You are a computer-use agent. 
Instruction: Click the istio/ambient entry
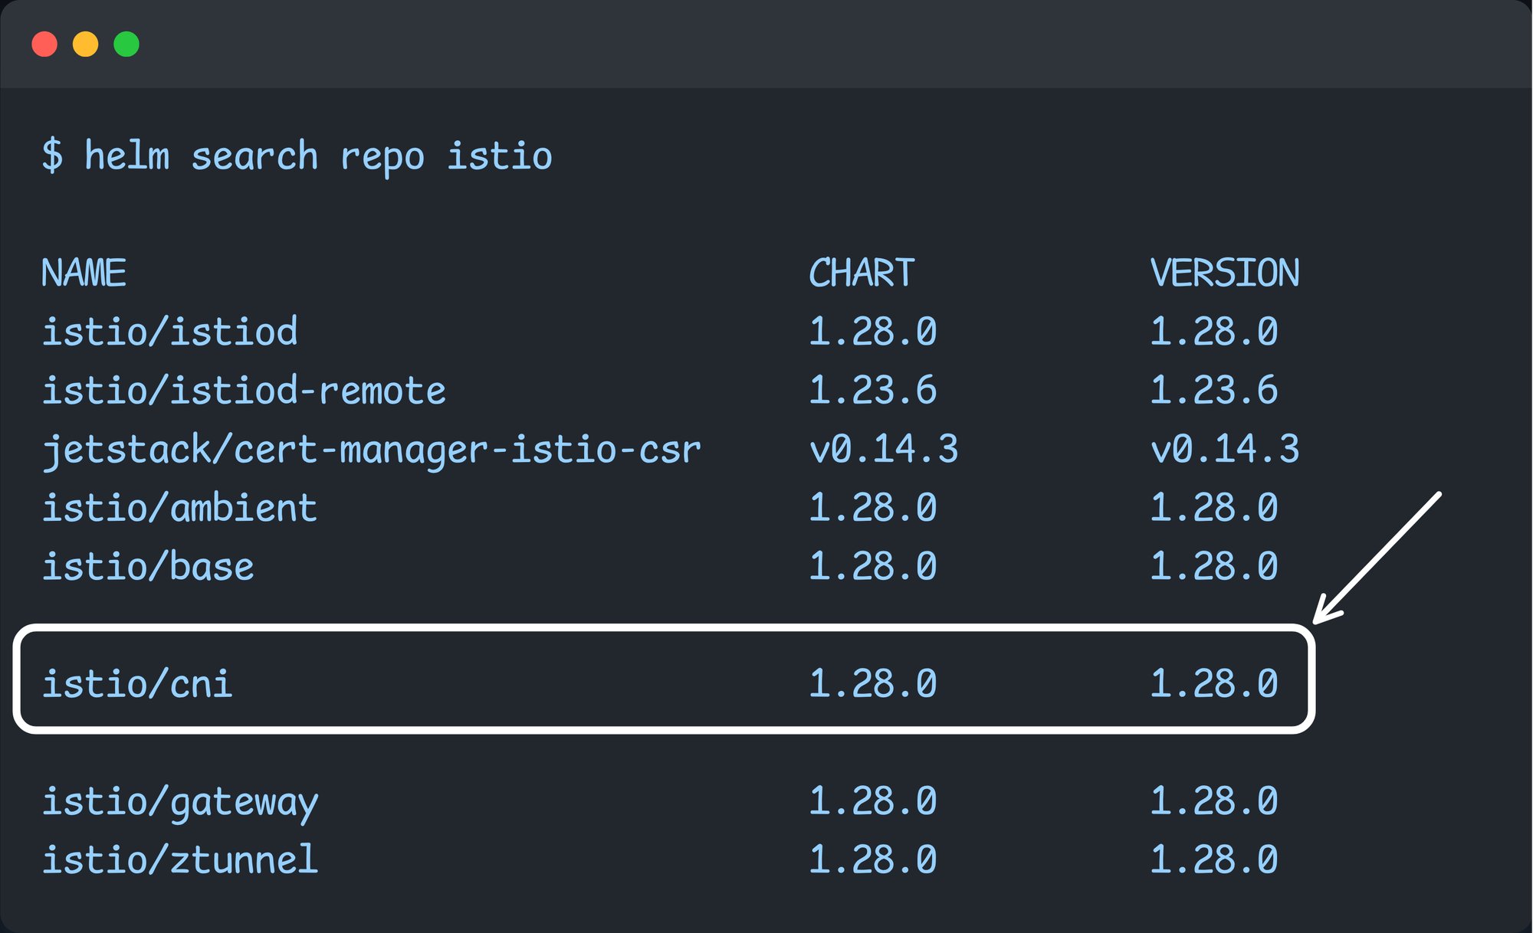coord(179,507)
